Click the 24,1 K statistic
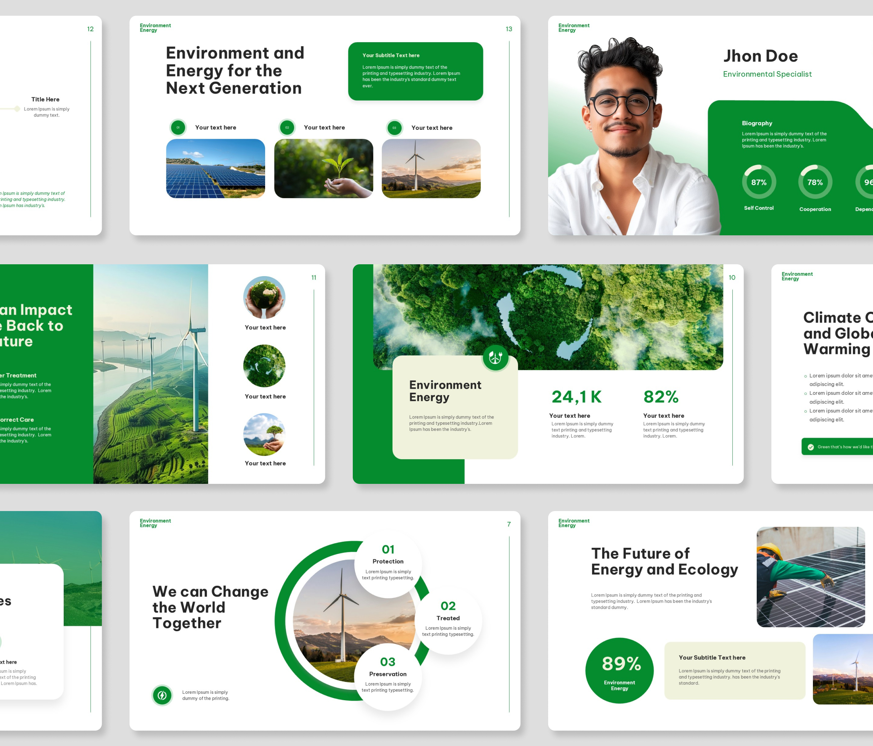This screenshot has height=746, width=873. pos(576,397)
